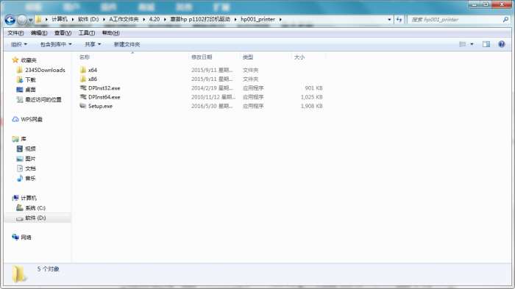
Task: Click the 共享 toolbar button
Action: pyautogui.click(x=93, y=44)
